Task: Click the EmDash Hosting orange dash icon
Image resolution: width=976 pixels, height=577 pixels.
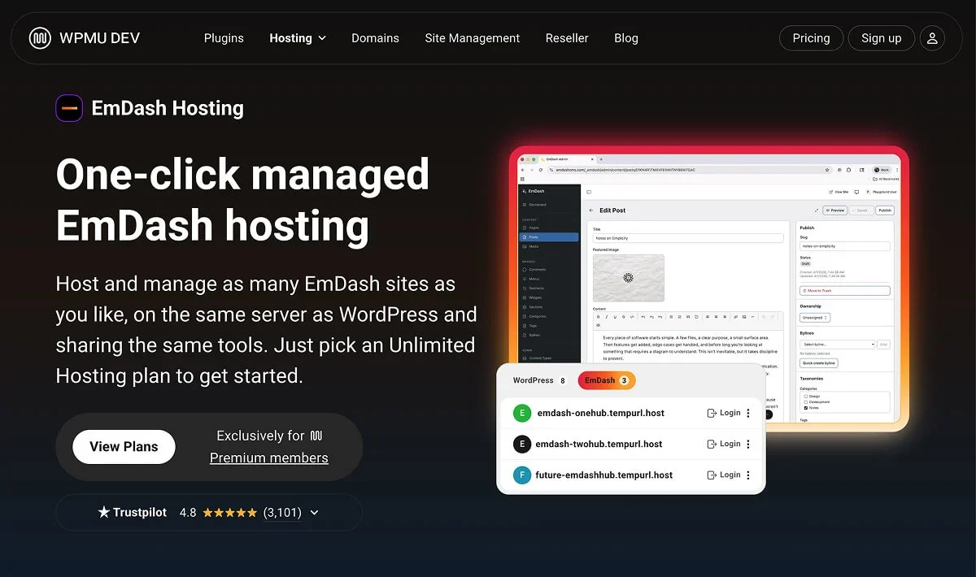Action: pyautogui.click(x=69, y=108)
